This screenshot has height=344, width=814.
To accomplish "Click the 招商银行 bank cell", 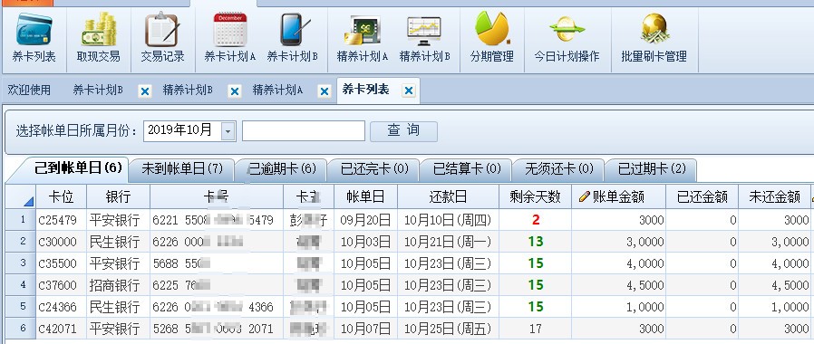I will pyautogui.click(x=119, y=285).
